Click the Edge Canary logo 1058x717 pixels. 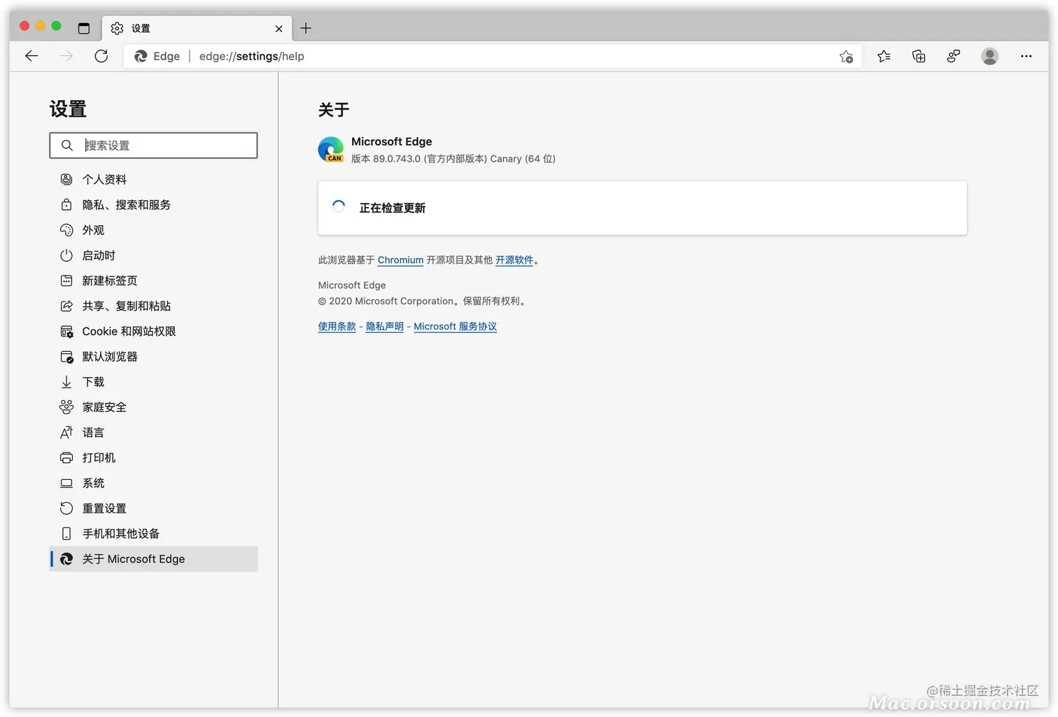(x=331, y=150)
